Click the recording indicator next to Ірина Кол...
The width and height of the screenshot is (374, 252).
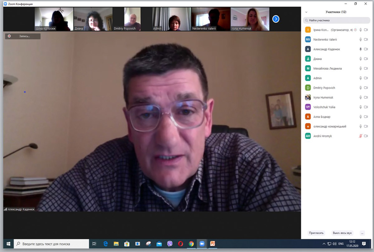355,30
